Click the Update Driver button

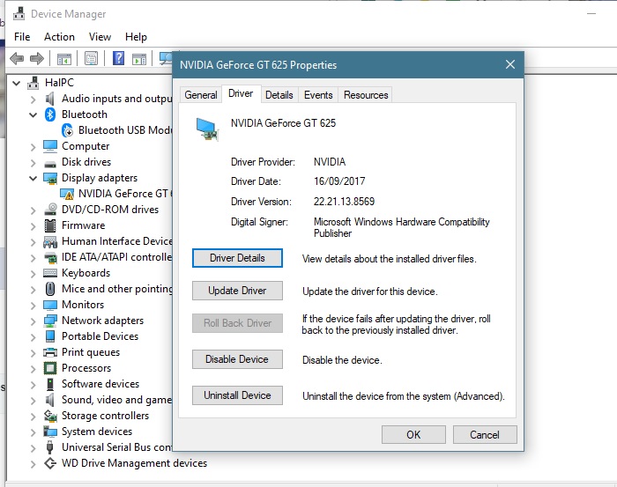coord(237,291)
